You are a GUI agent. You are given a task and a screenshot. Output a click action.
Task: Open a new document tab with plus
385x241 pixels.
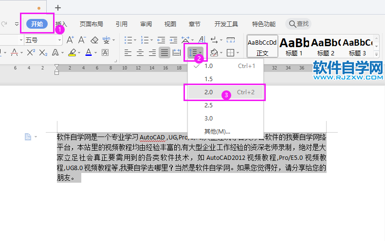(x=58, y=8)
